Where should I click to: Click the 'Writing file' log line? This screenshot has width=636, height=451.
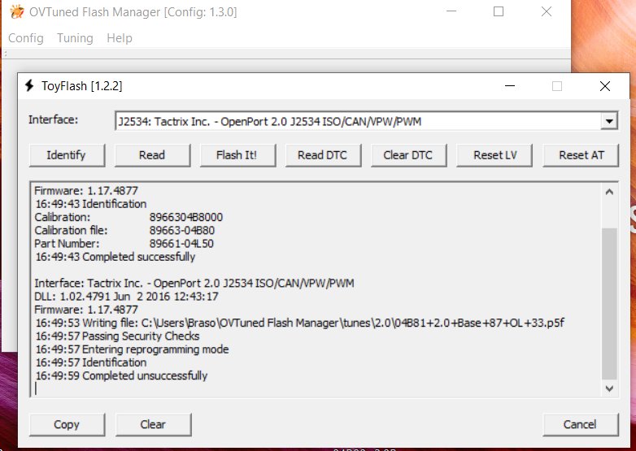pos(300,323)
